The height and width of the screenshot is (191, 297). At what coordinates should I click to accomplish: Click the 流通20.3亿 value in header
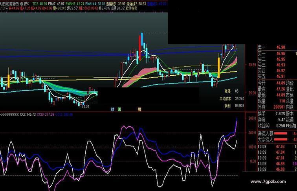click(x=118, y=8)
